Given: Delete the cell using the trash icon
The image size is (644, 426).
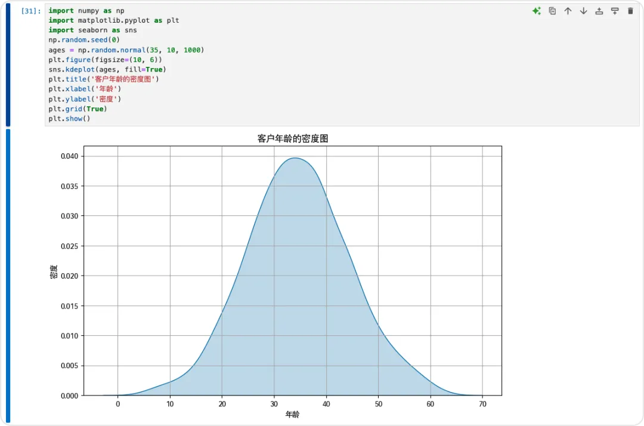Looking at the screenshot, I should [x=630, y=11].
